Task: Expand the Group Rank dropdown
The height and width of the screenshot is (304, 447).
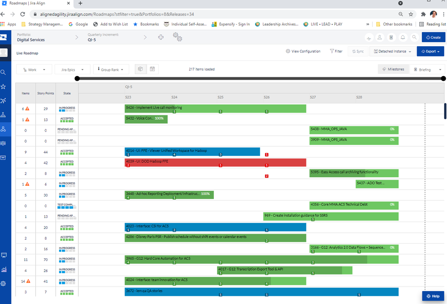Action: [x=111, y=69]
